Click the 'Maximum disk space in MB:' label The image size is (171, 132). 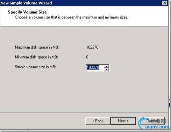click(37, 47)
